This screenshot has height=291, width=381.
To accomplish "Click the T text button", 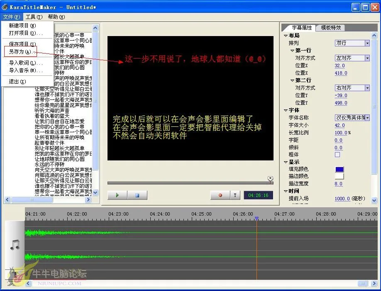I will click(x=235, y=195).
